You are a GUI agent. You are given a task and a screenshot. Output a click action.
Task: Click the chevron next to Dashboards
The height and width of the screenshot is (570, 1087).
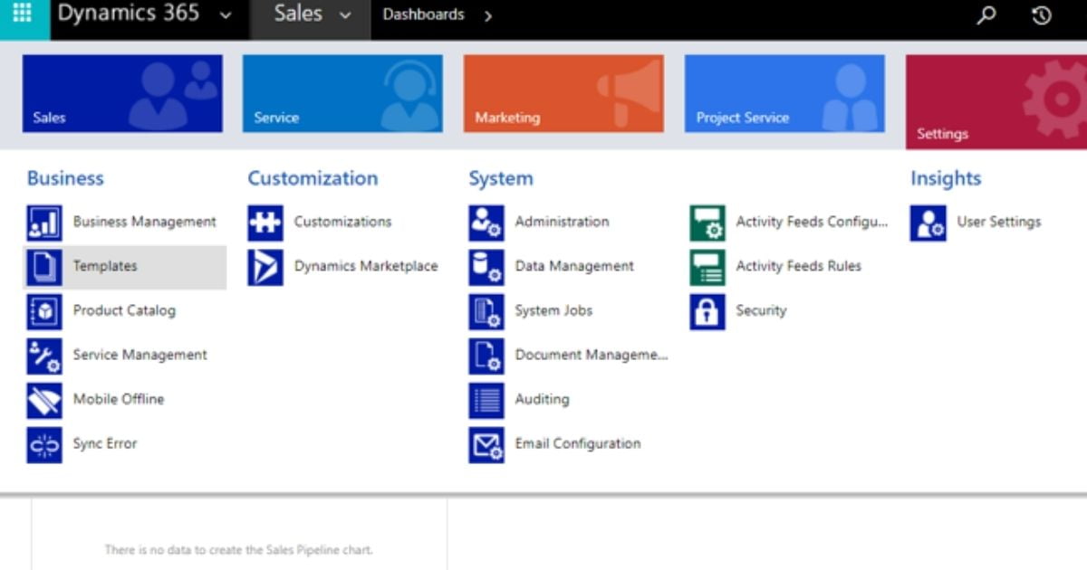[x=488, y=16]
